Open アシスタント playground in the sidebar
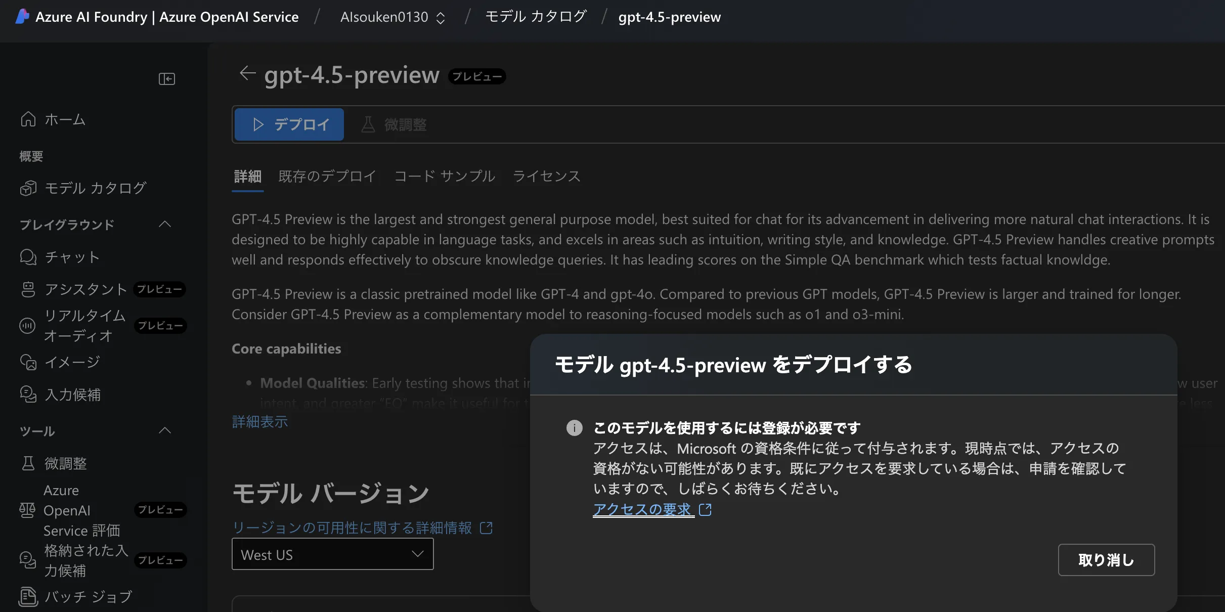Screen dimensions: 1225x612 (86, 289)
